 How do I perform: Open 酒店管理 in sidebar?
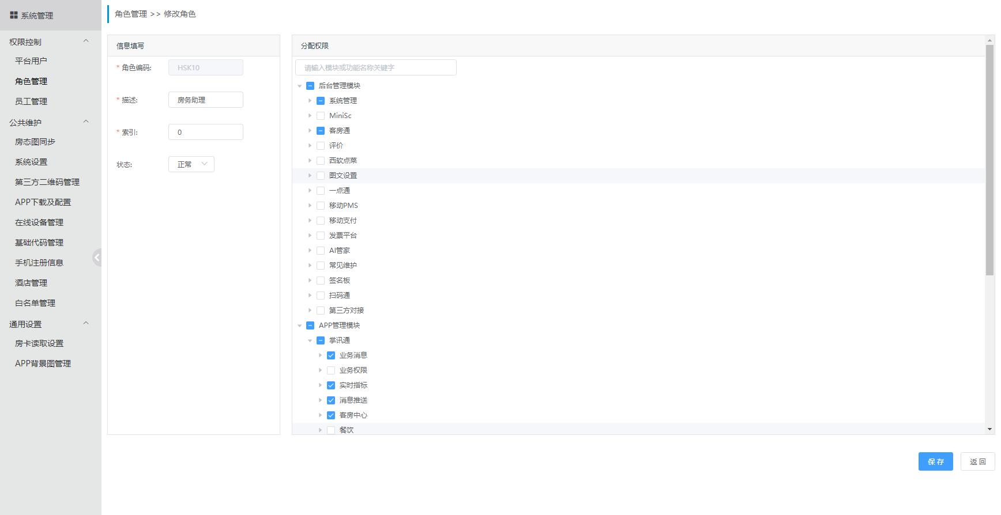(x=31, y=283)
